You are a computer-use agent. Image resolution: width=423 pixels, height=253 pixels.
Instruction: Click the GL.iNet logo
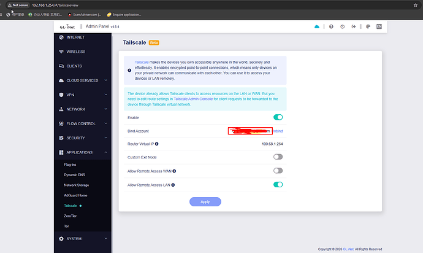point(67,26)
